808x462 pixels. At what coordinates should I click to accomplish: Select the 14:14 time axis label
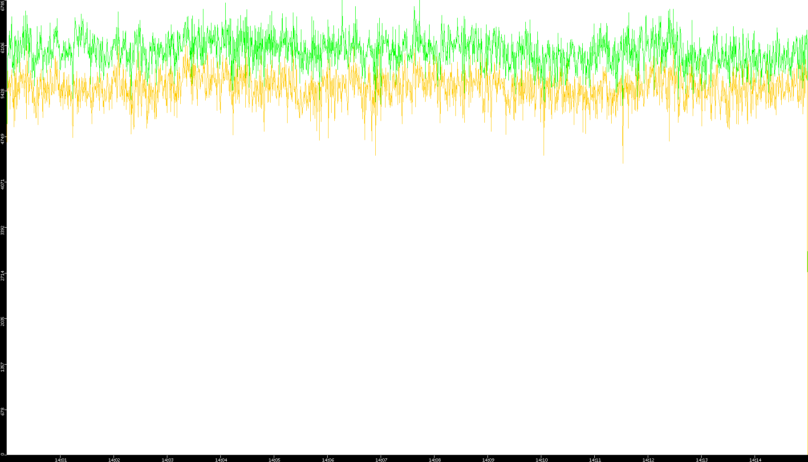tap(755, 460)
